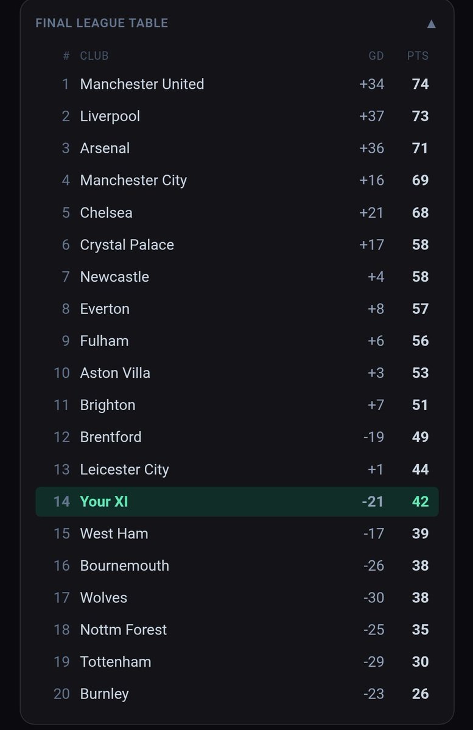The image size is (473, 730).
Task: Click the Manchester City club name
Action: coord(133,180)
